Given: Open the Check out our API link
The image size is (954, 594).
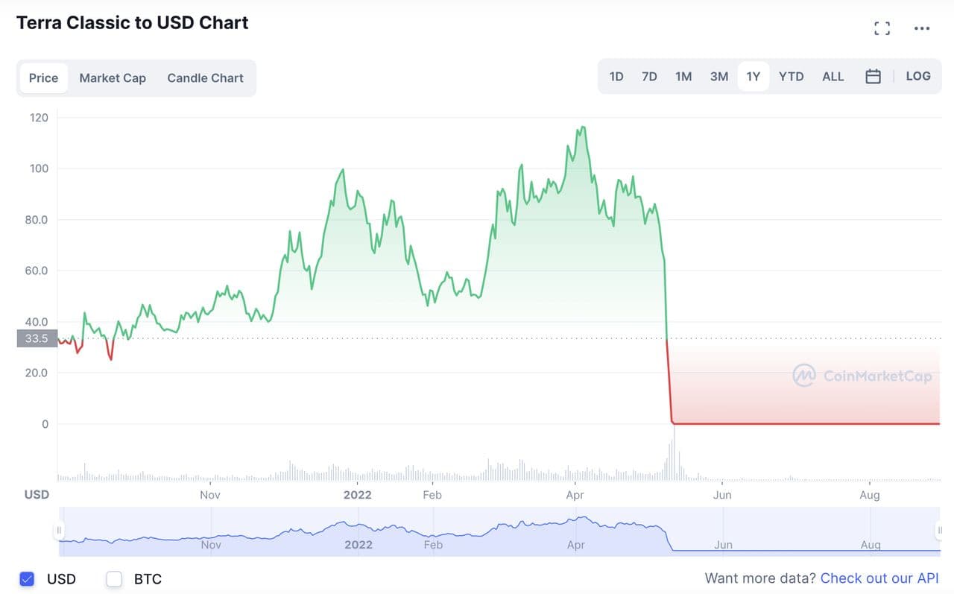Looking at the screenshot, I should [x=879, y=578].
